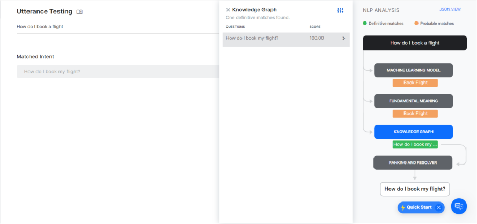
Task: Open the Utterance Testing help book icon
Action: [x=79, y=12]
